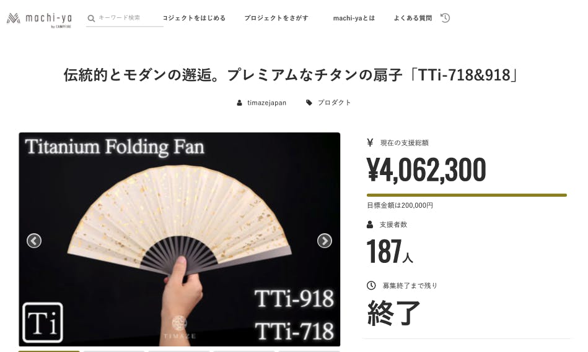Image resolution: width=588 pixels, height=352 pixels.
Task: Click the olive funding progress bar
Action: (x=467, y=195)
